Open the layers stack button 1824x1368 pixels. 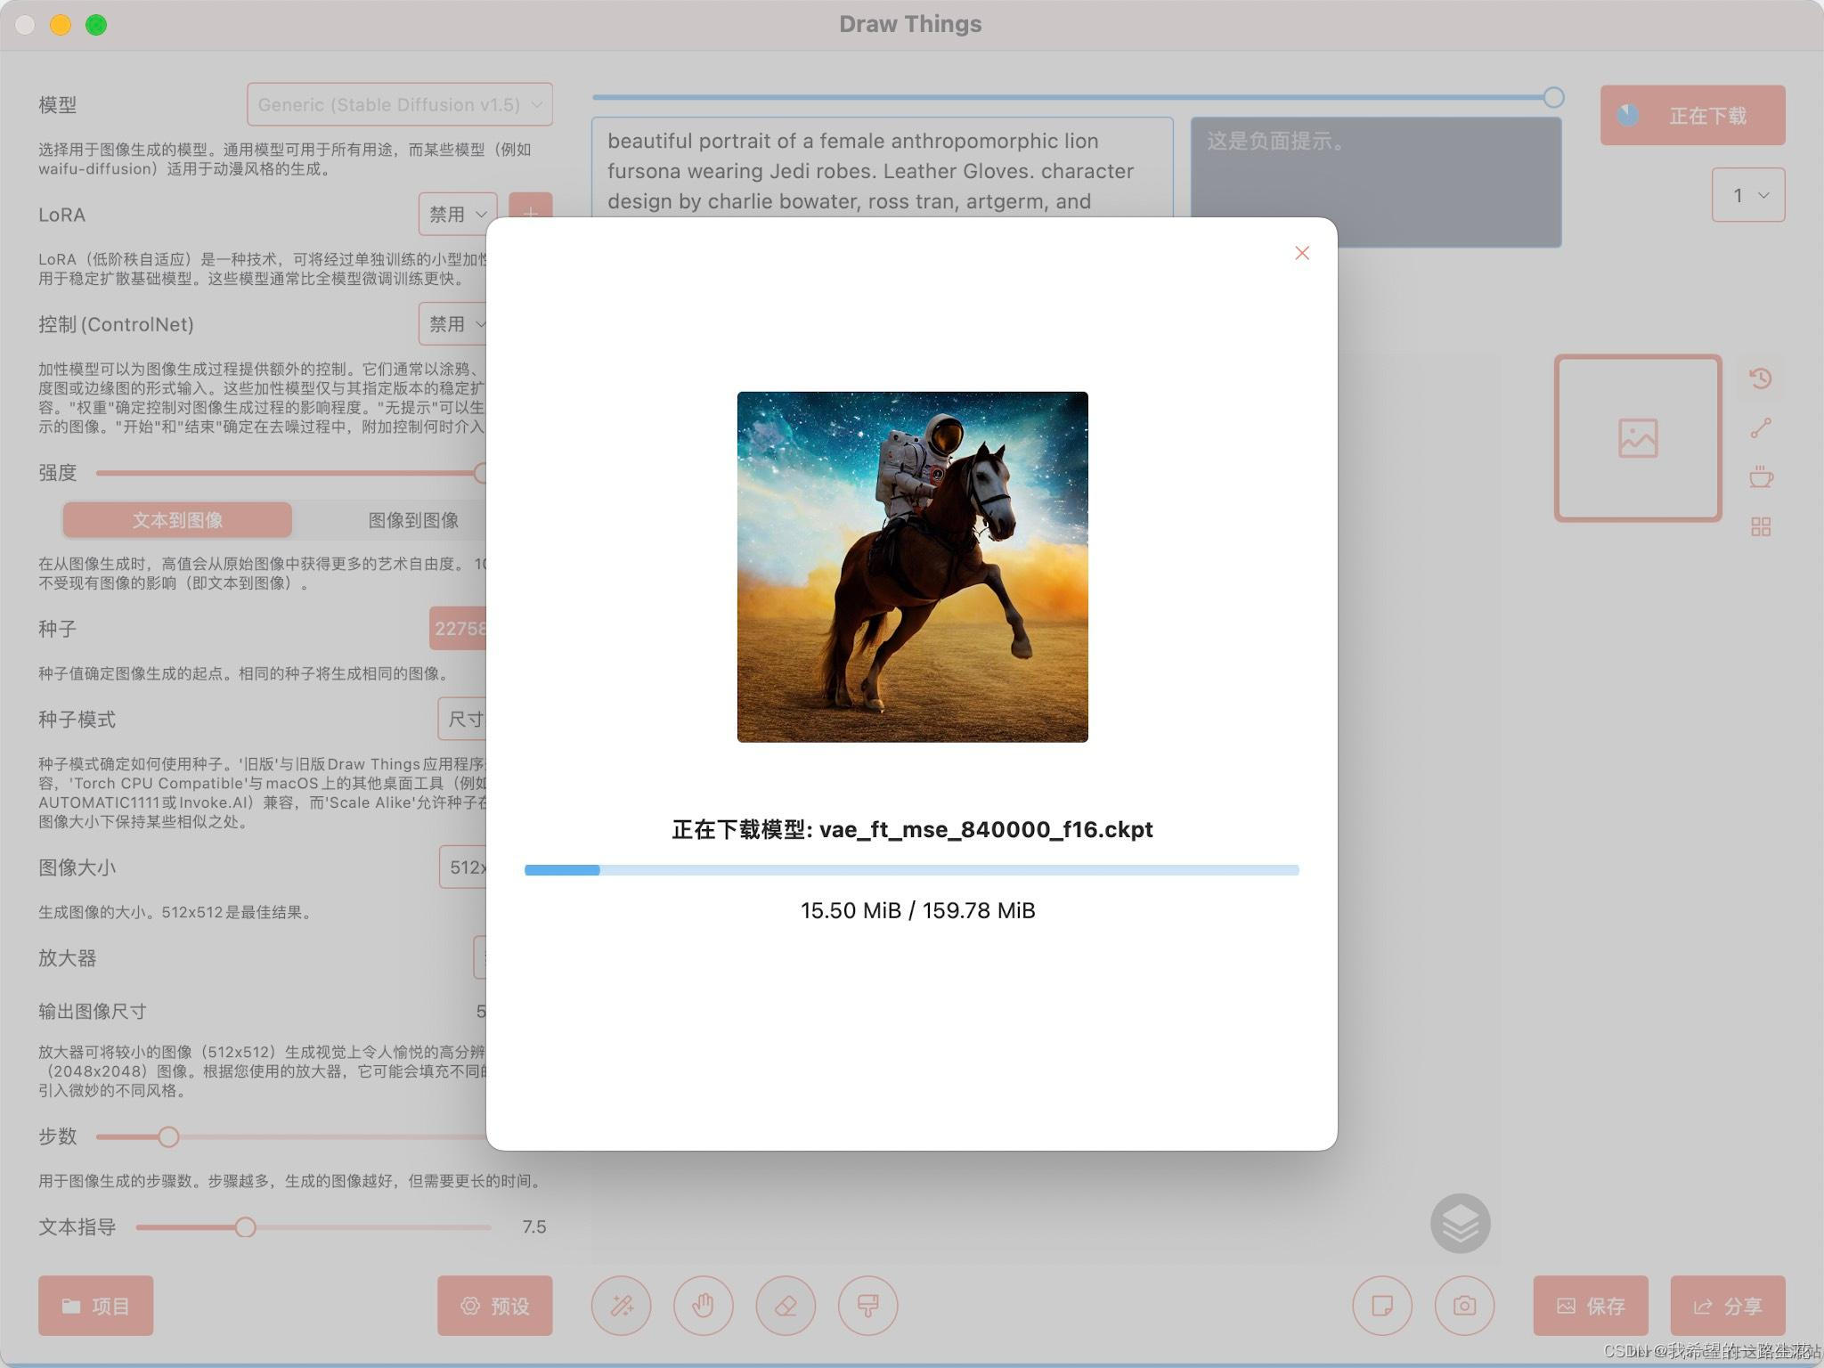(1460, 1224)
